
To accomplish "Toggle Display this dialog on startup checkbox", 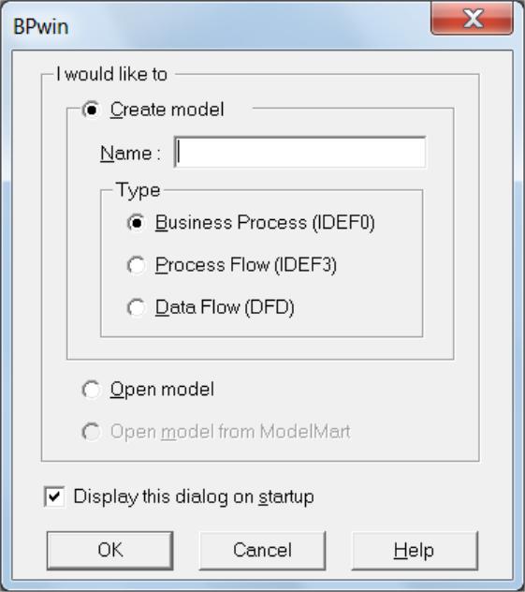I will (x=54, y=496).
